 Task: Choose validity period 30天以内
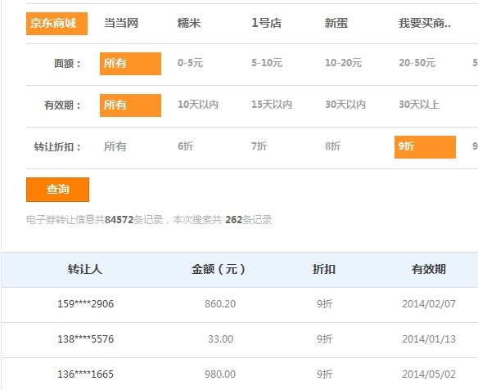click(x=345, y=105)
